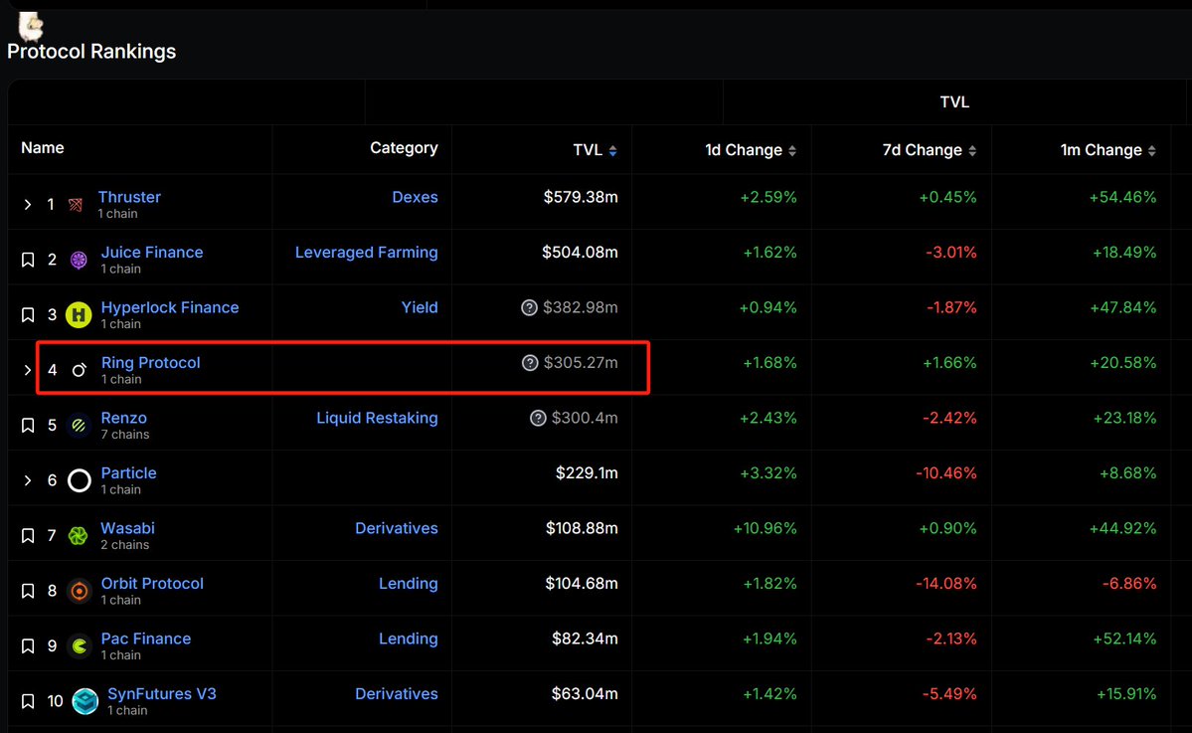Open SynFutures V3's Derivatives category link
The width and height of the screenshot is (1192, 733).
click(x=396, y=693)
